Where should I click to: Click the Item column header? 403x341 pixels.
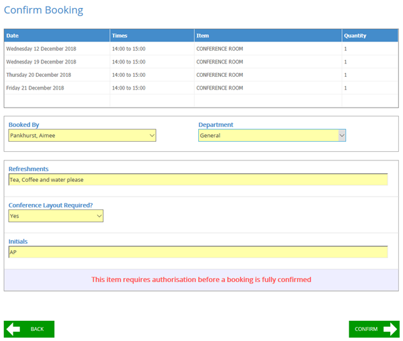268,35
